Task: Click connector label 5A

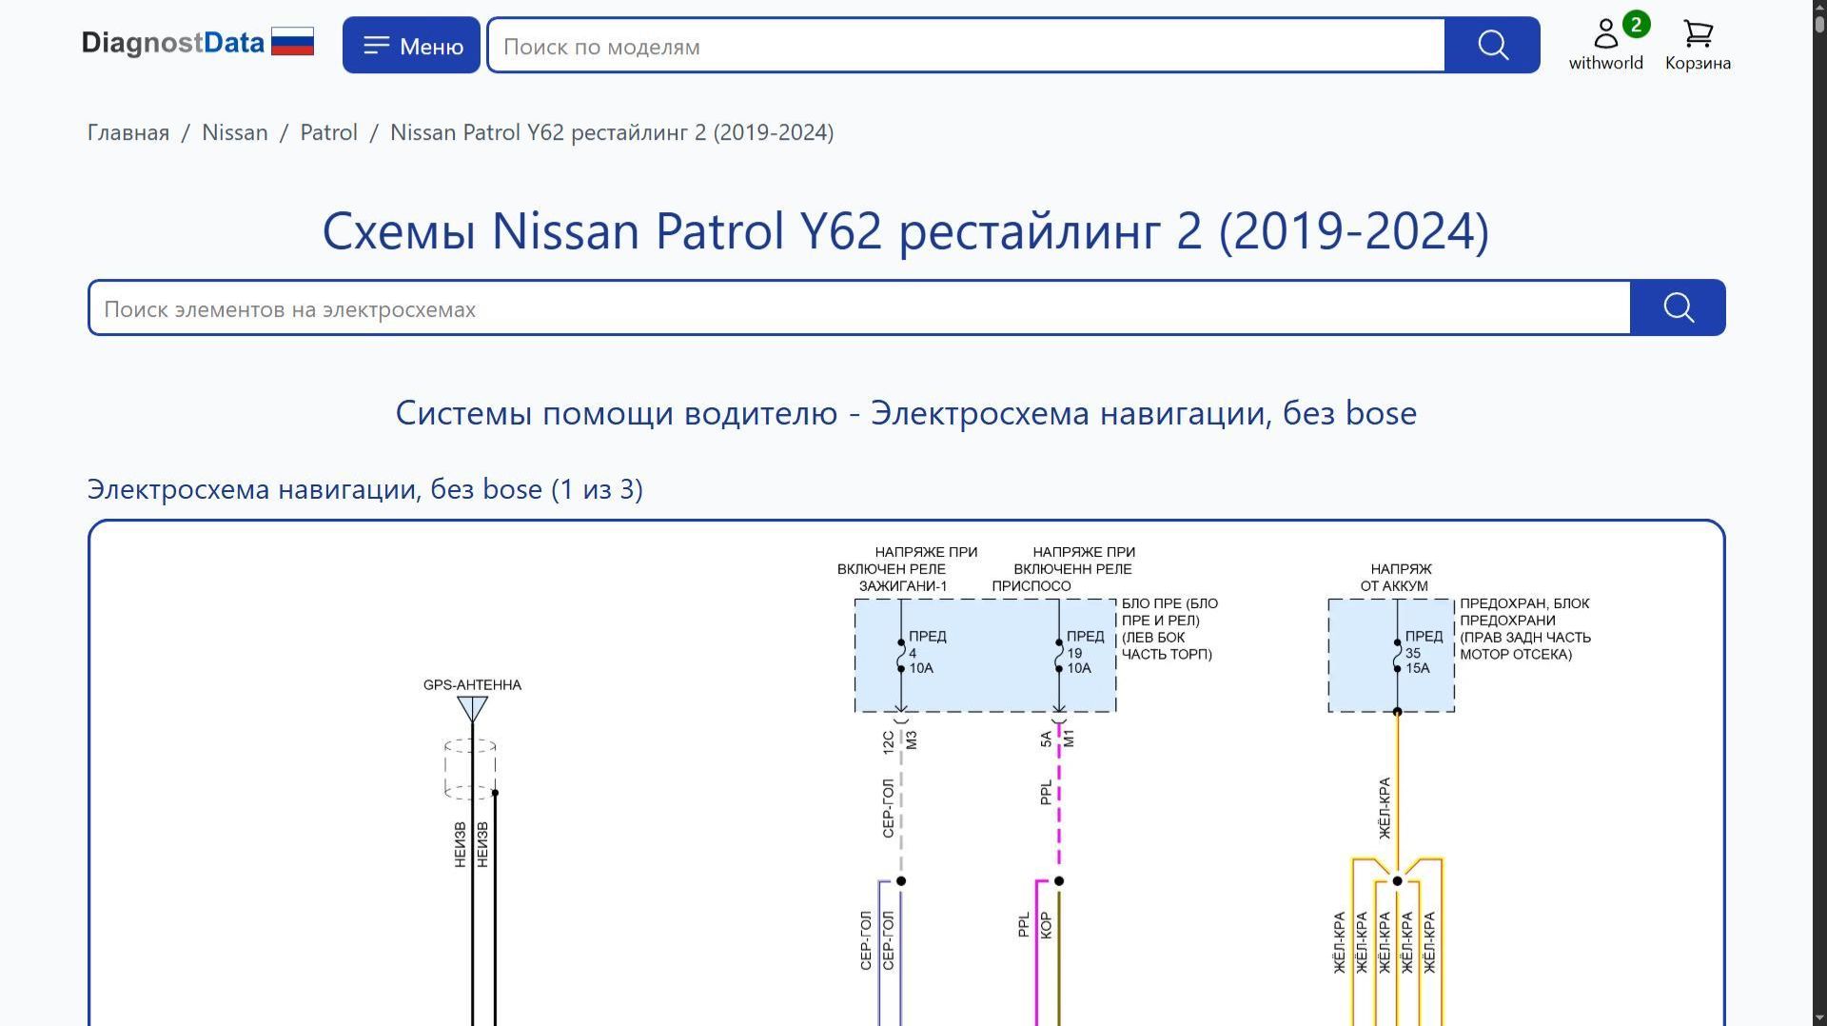Action: (1046, 739)
